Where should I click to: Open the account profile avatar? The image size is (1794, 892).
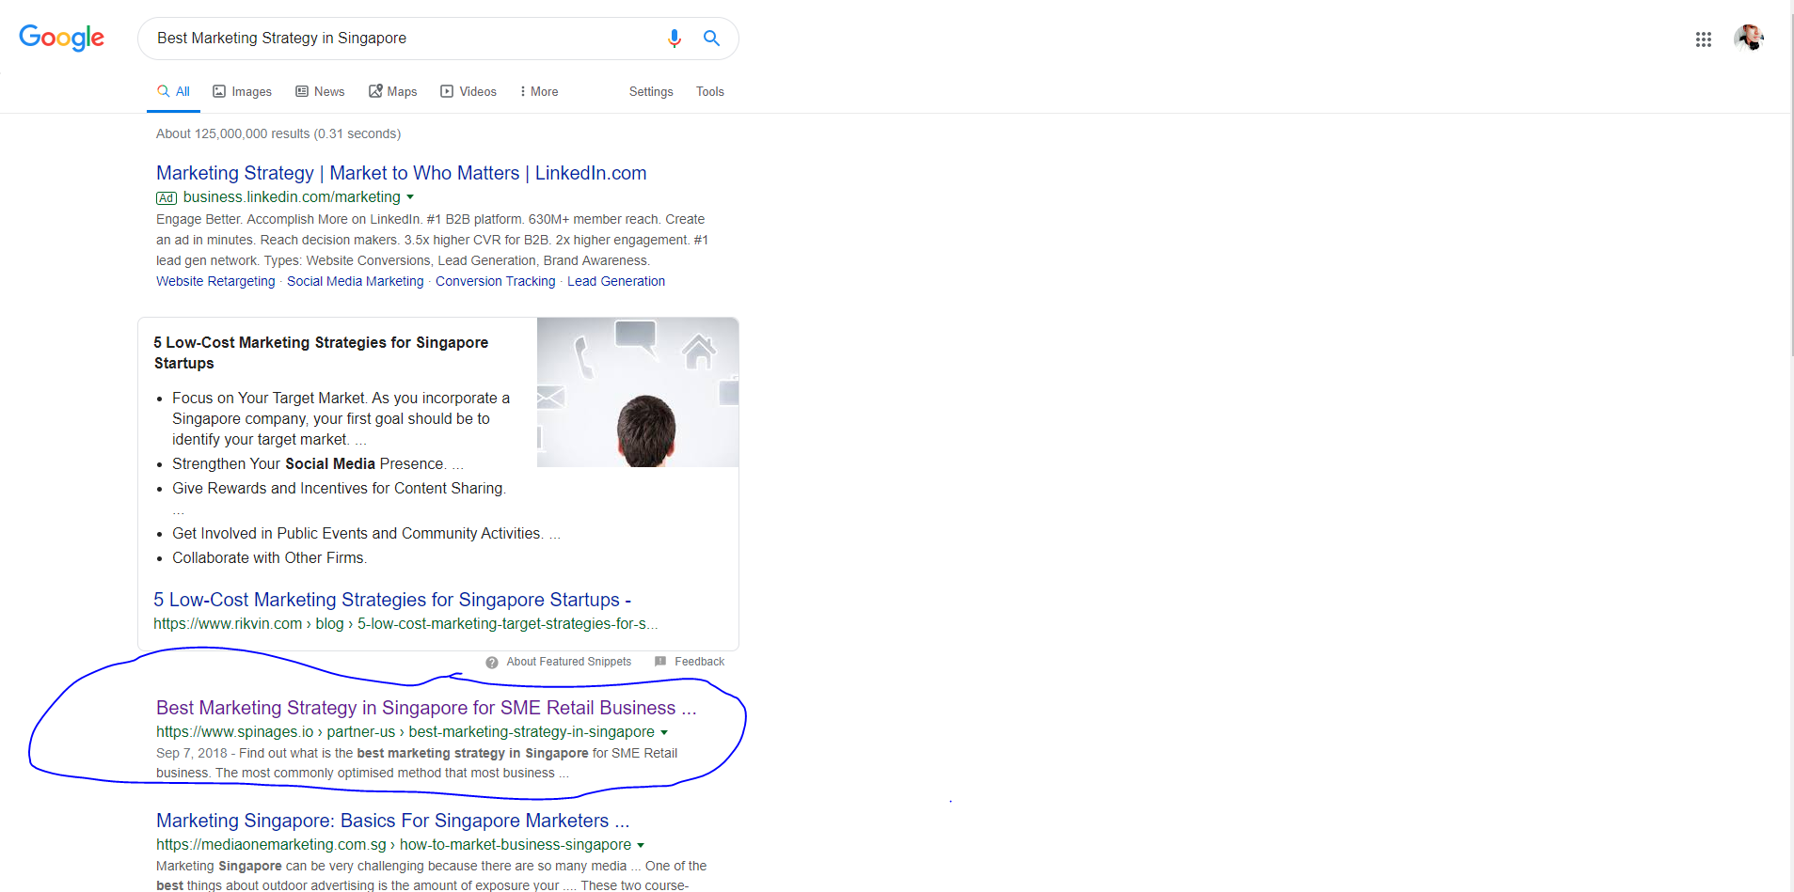point(1749,39)
